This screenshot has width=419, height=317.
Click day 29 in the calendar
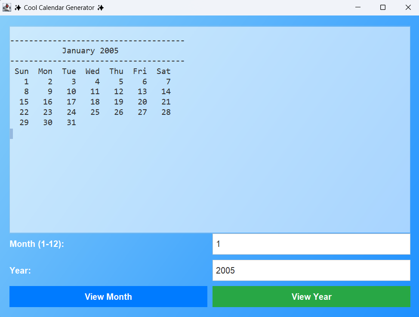click(x=24, y=123)
